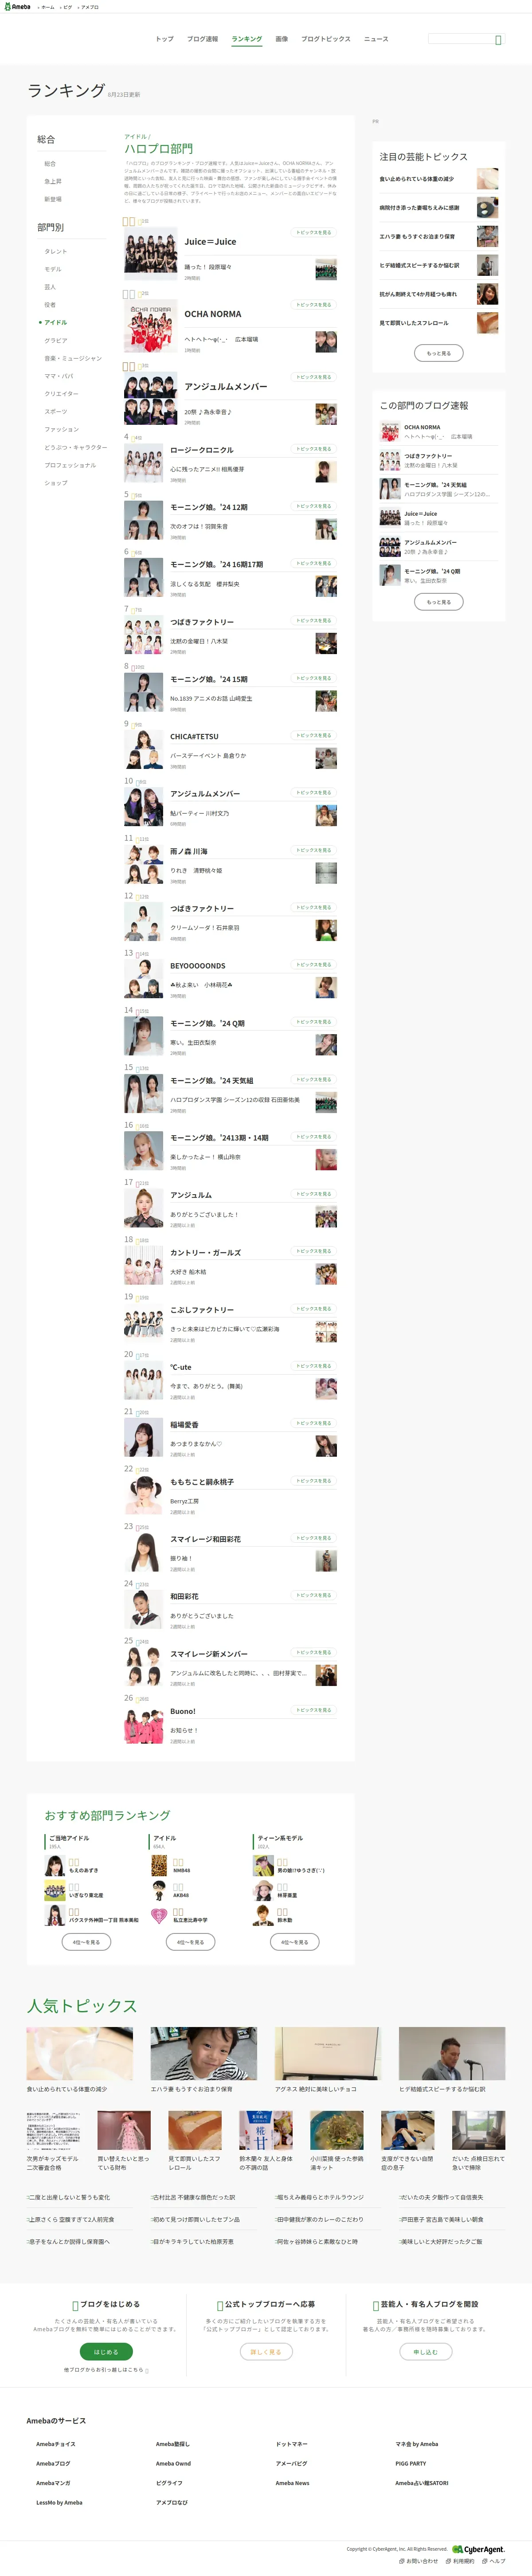
Task: Click the Buono! group thumbnail
Action: pyautogui.click(x=143, y=1725)
